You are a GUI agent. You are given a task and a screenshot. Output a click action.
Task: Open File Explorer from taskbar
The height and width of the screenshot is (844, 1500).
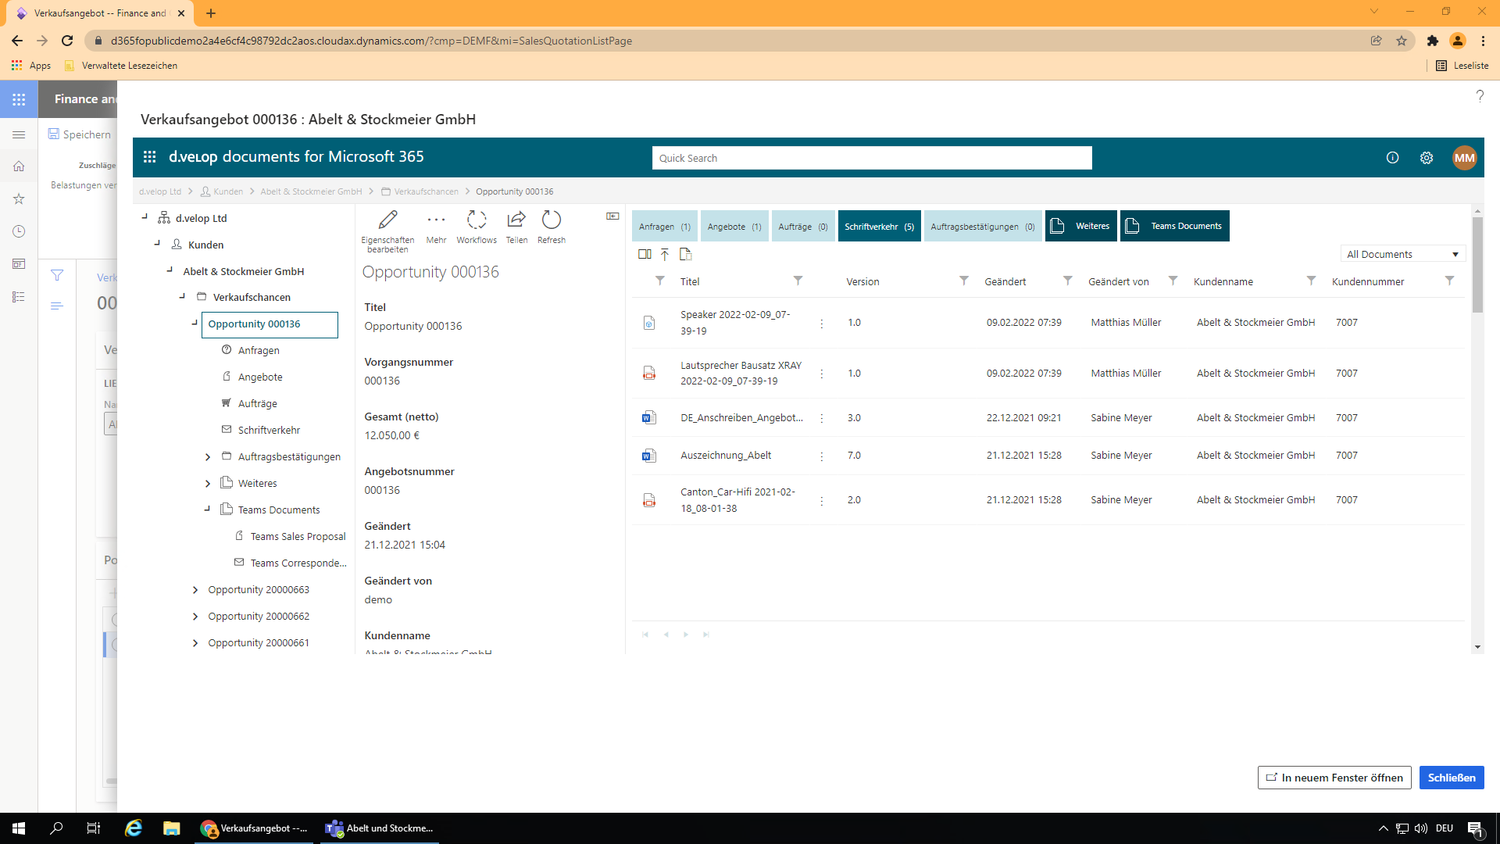pyautogui.click(x=171, y=828)
